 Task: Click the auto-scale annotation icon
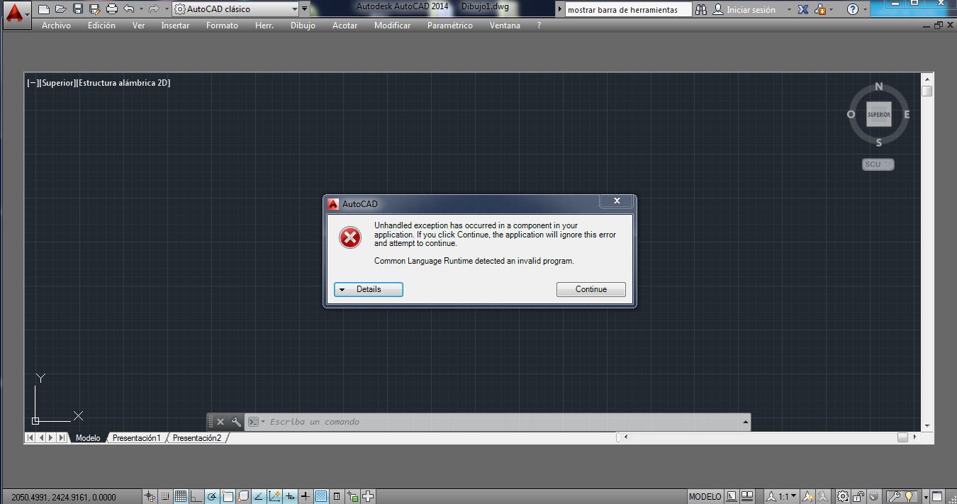[822, 496]
